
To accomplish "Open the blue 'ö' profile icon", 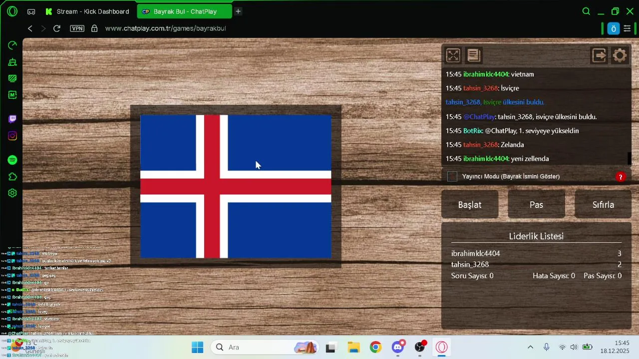I will pos(614,28).
